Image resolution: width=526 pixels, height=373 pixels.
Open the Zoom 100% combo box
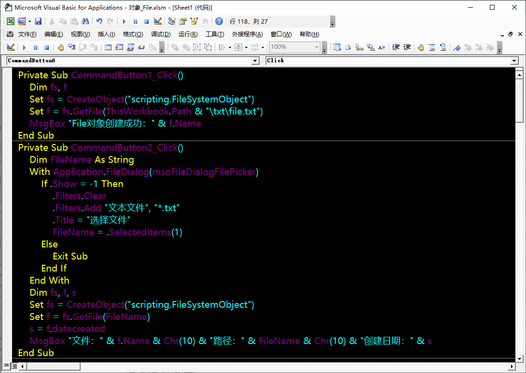pos(294,47)
